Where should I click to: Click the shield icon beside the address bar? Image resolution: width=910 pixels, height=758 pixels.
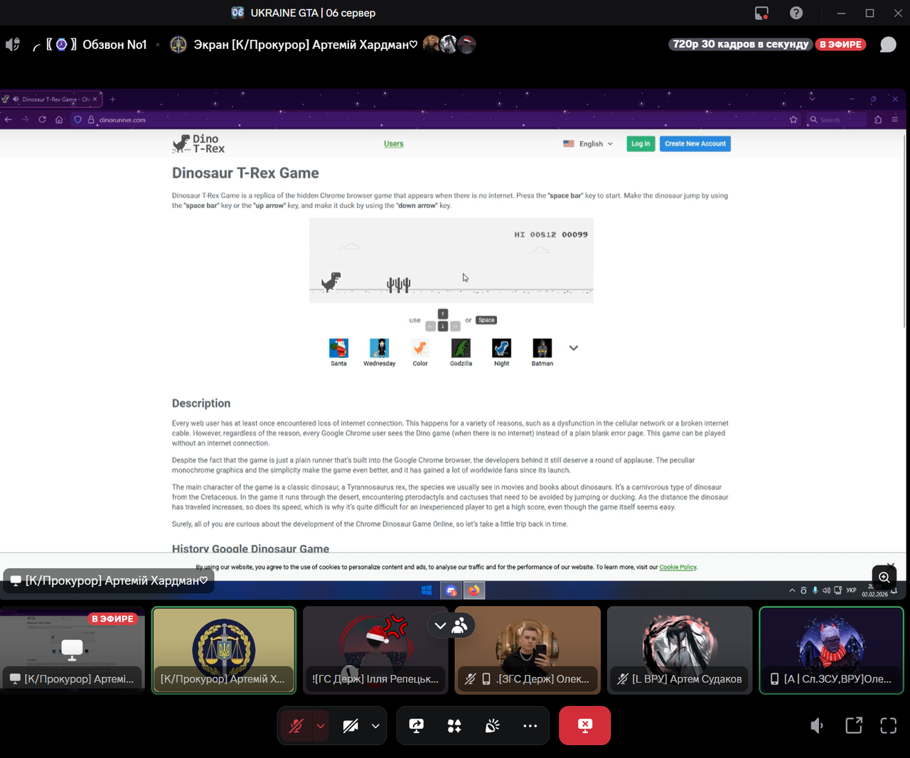tap(78, 119)
